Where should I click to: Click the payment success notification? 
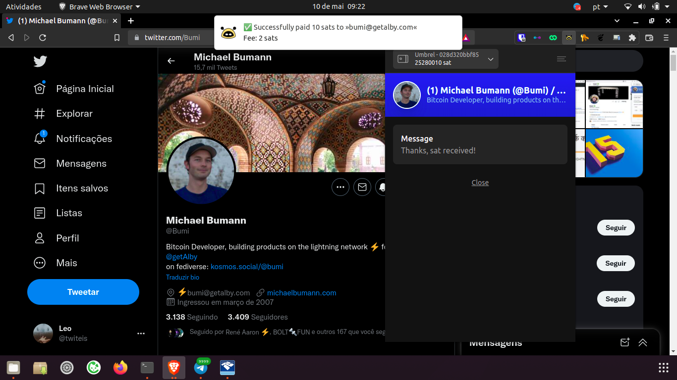338,33
